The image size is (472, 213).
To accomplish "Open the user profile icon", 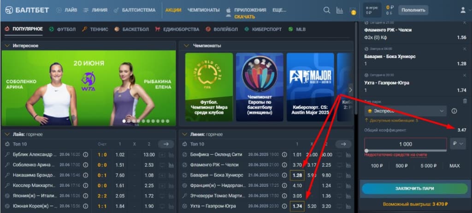I will click(x=463, y=10).
